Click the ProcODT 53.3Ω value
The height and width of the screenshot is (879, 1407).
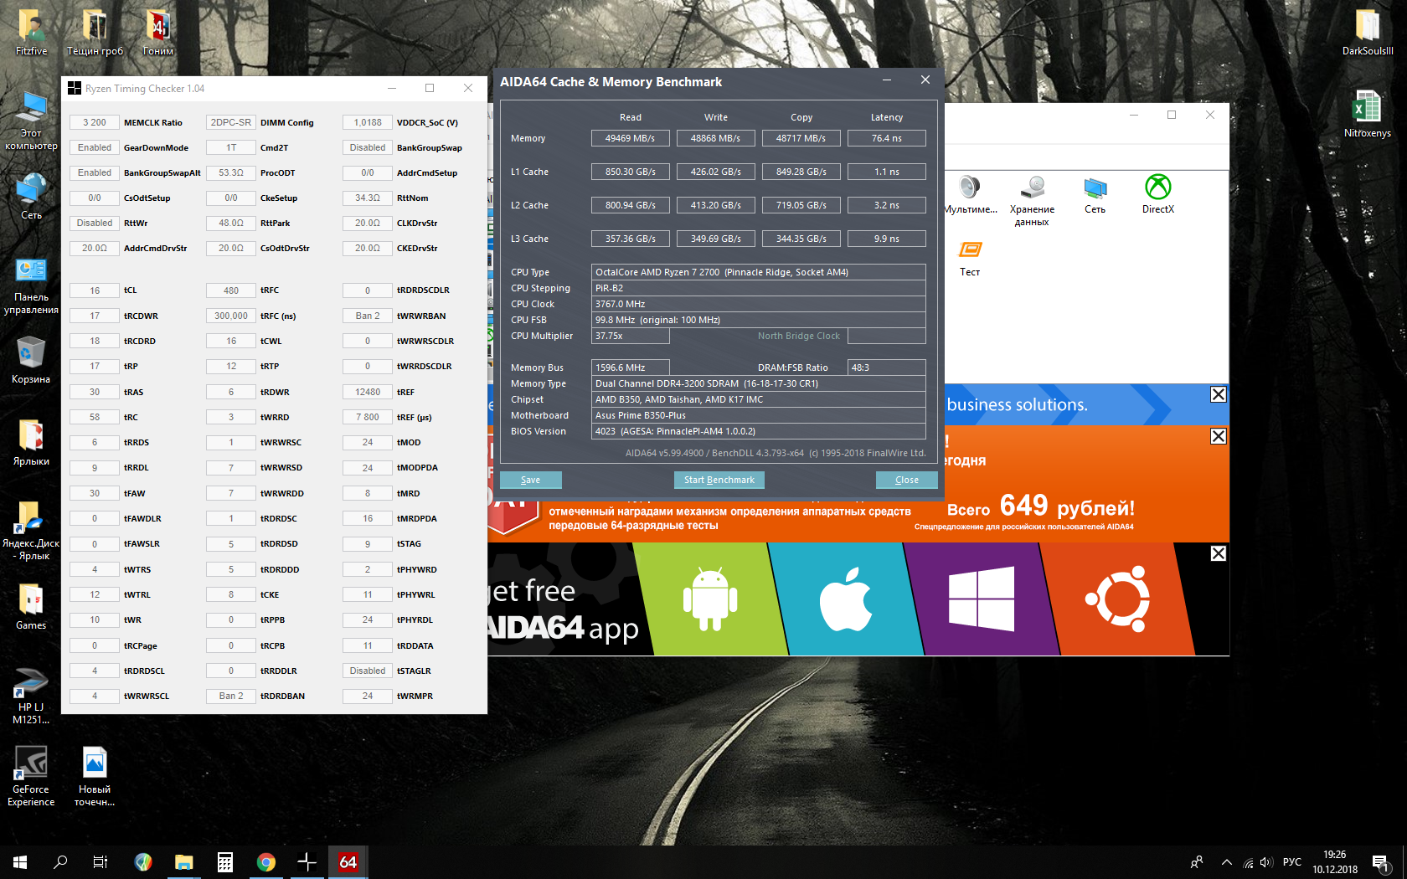coord(231,172)
